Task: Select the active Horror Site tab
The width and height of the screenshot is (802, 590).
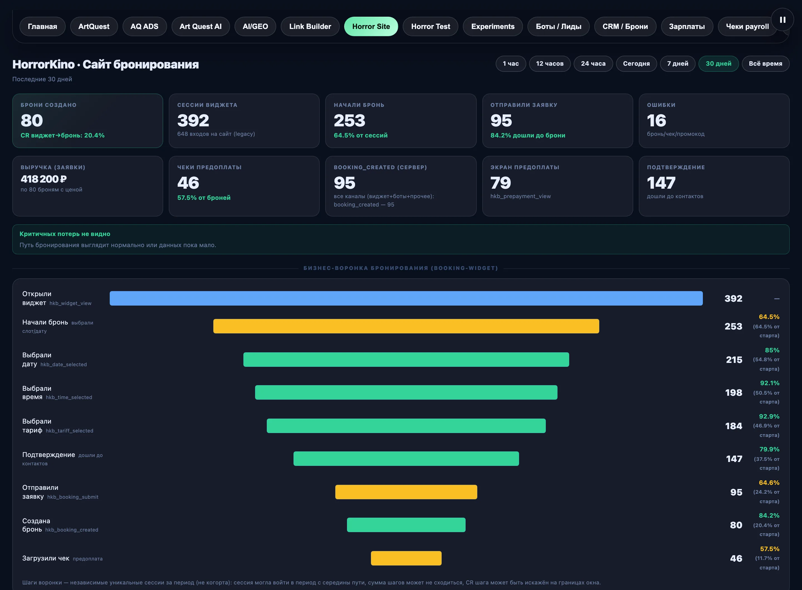Action: pos(371,26)
